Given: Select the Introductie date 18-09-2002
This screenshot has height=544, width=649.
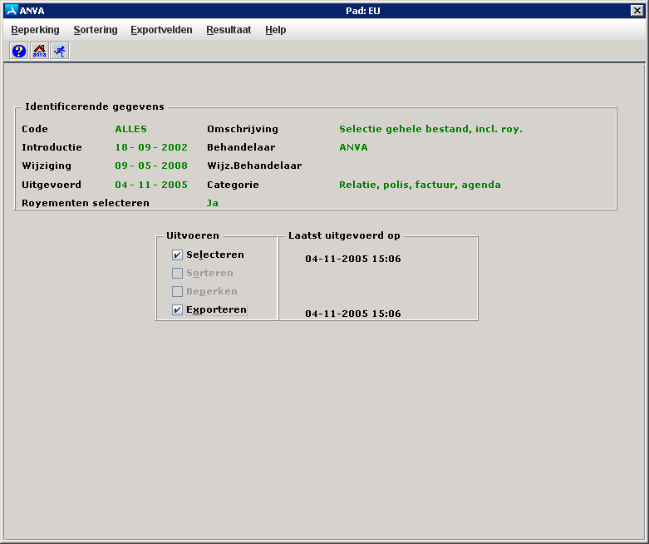Looking at the screenshot, I should (x=151, y=147).
